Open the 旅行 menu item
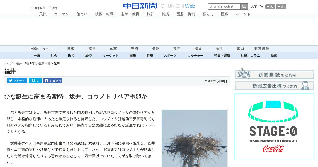This screenshot has height=167, width=318. tap(151, 14)
